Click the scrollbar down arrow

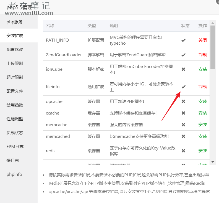[213, 162]
